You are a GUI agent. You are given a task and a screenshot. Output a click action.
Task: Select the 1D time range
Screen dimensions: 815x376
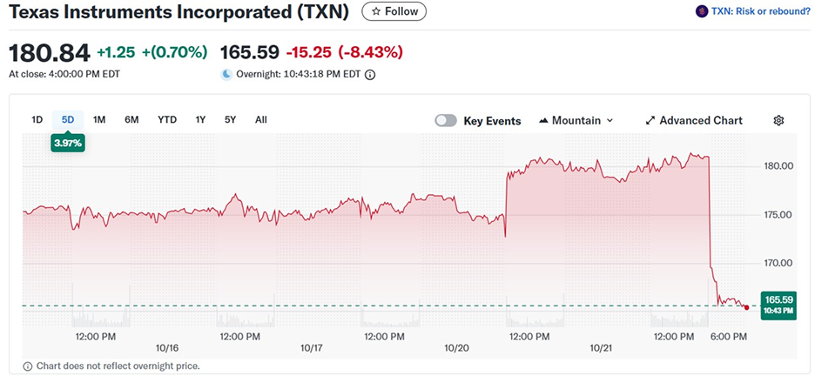(37, 119)
